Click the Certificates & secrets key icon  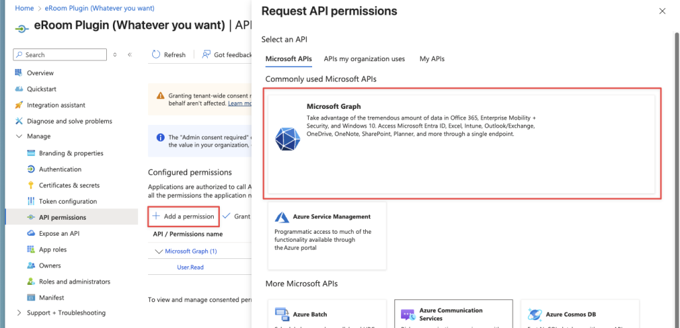[31, 185]
